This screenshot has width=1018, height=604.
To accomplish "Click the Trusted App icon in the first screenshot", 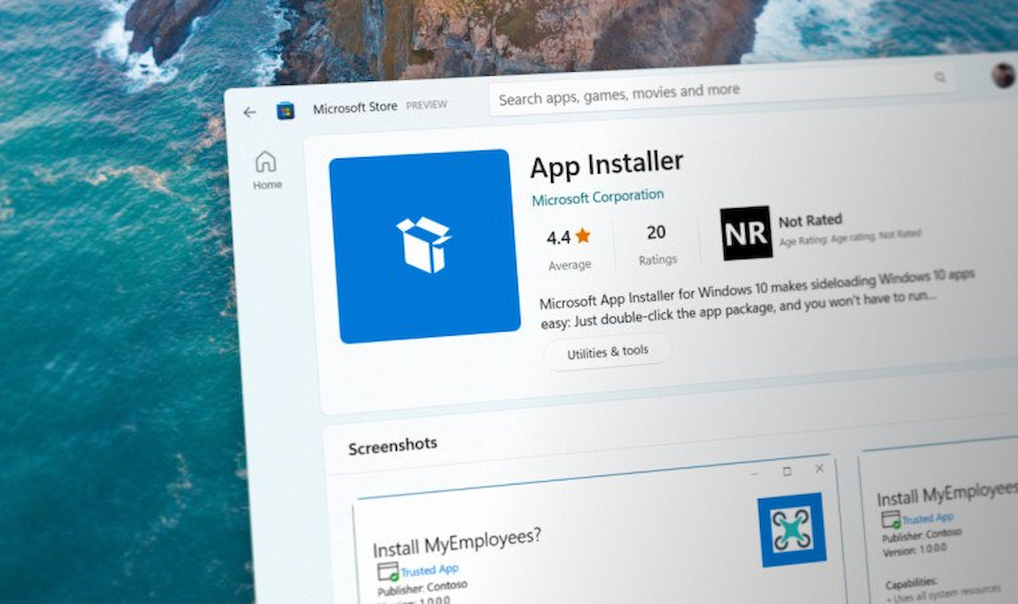I will point(388,571).
